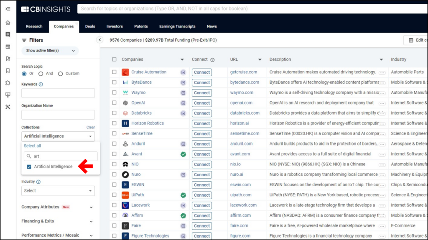Check the OpenAI row checkbox
This screenshot has height=240, width=428.
pyautogui.click(x=114, y=103)
